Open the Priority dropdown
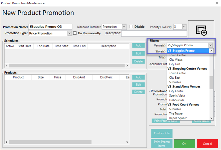 click(184, 27)
